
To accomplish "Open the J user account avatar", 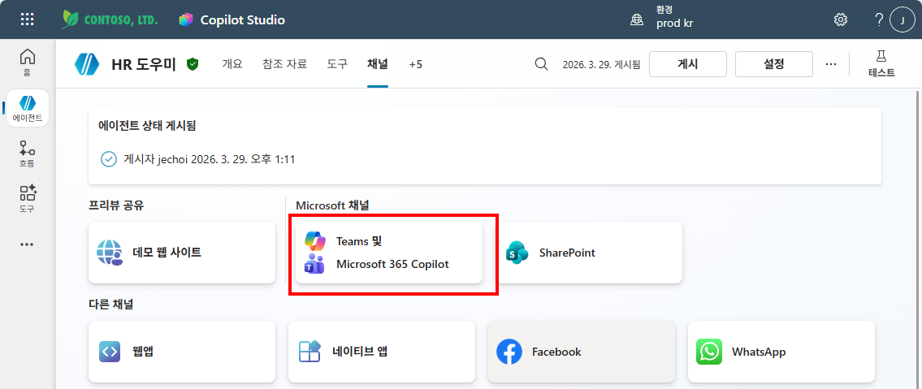I will (902, 19).
